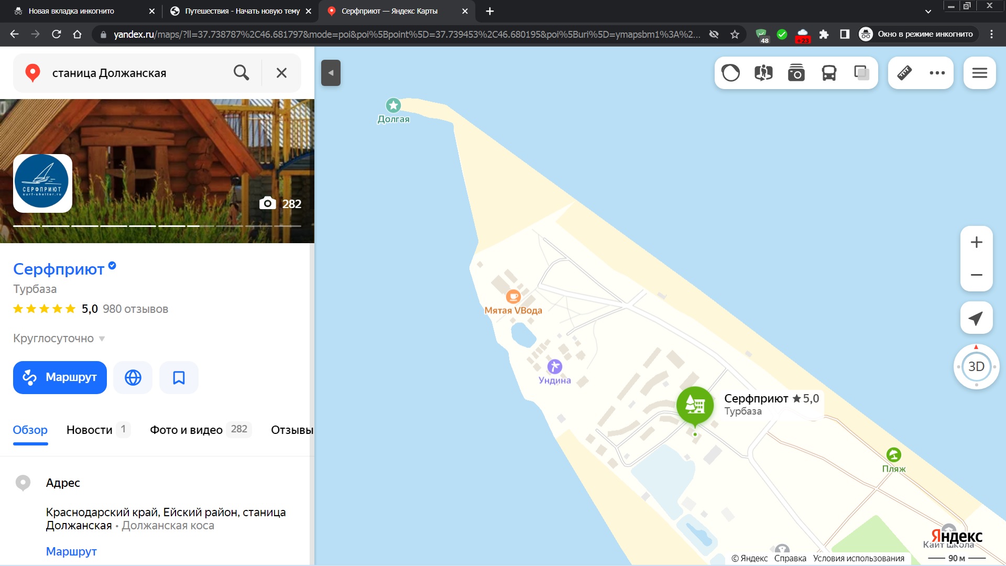The image size is (1006, 566).
Task: Open the website globe button
Action: click(x=133, y=377)
